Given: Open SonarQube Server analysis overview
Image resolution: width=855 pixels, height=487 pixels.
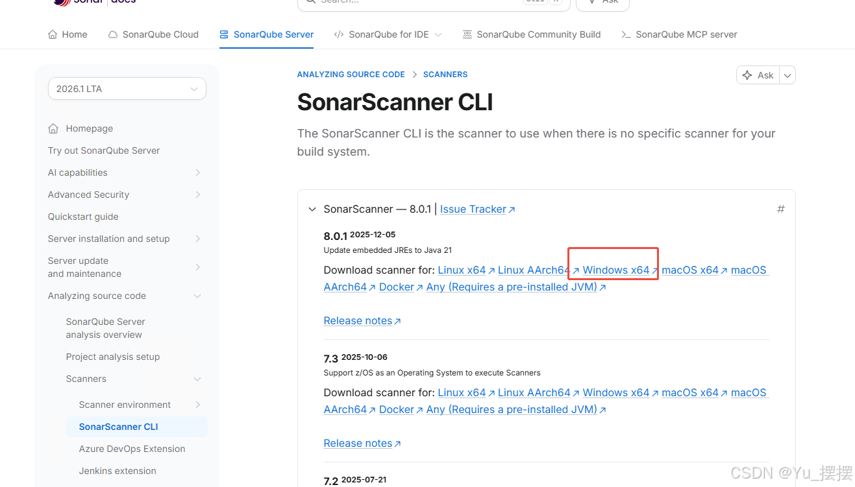Looking at the screenshot, I should [105, 328].
